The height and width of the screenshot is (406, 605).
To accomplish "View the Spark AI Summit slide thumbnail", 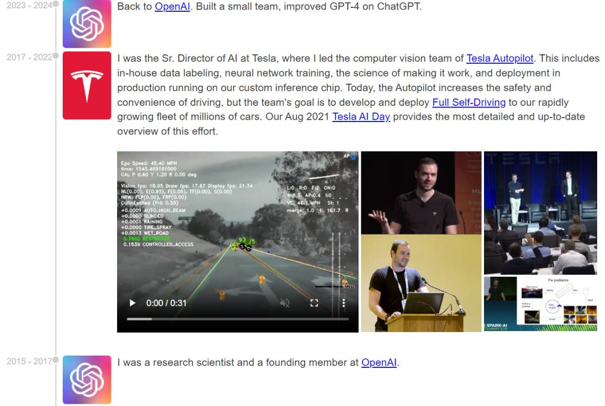I will (x=541, y=304).
